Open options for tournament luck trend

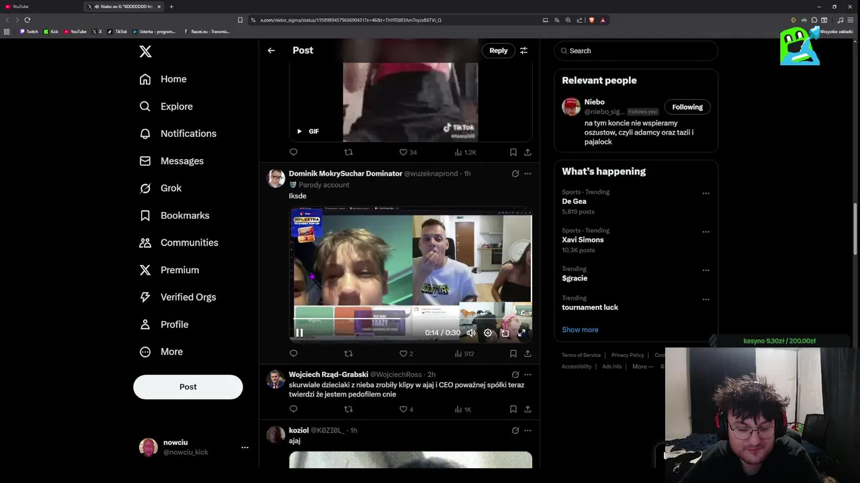click(705, 299)
